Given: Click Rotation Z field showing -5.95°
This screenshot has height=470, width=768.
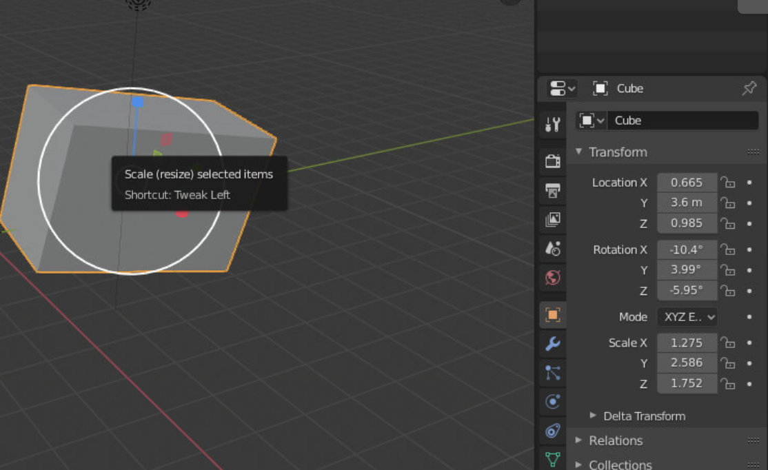Looking at the screenshot, I should coord(687,290).
